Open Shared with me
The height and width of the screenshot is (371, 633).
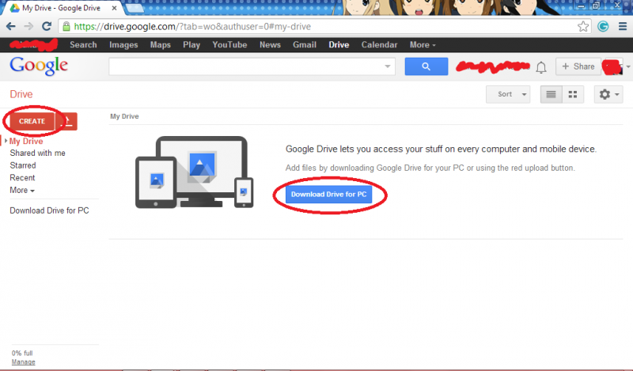[37, 153]
